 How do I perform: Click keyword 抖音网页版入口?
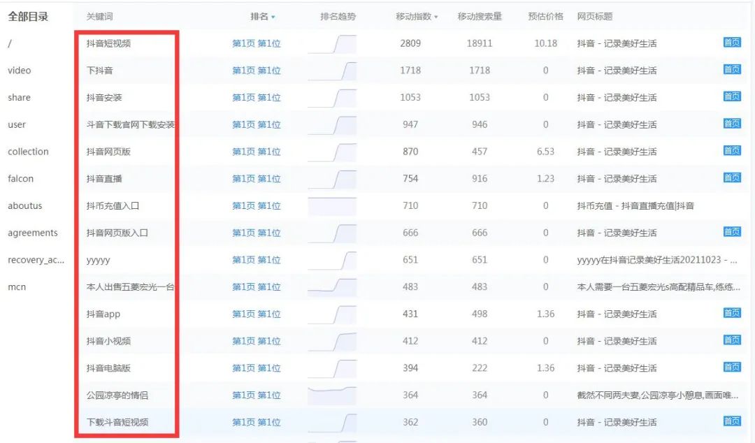coord(117,233)
